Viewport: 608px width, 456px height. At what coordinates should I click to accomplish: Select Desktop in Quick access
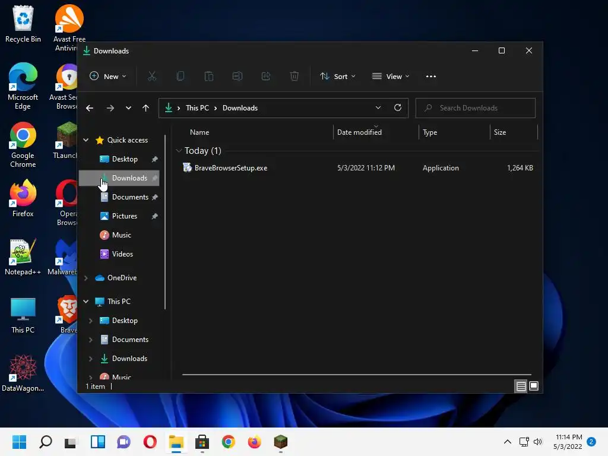(x=120, y=159)
